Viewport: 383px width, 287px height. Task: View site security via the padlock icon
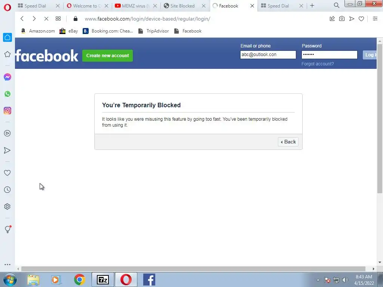76,19
